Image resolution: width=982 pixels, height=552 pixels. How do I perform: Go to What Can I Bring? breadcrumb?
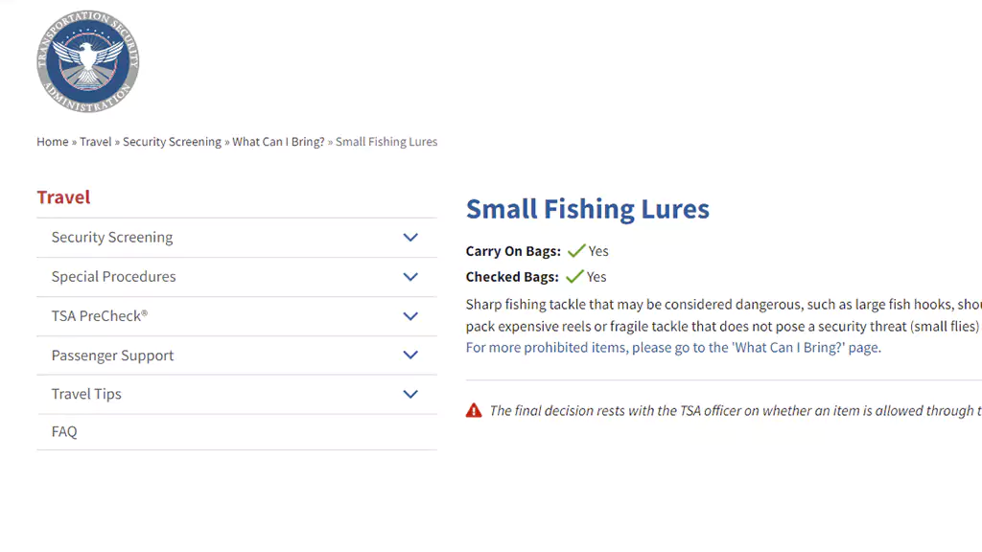point(279,142)
